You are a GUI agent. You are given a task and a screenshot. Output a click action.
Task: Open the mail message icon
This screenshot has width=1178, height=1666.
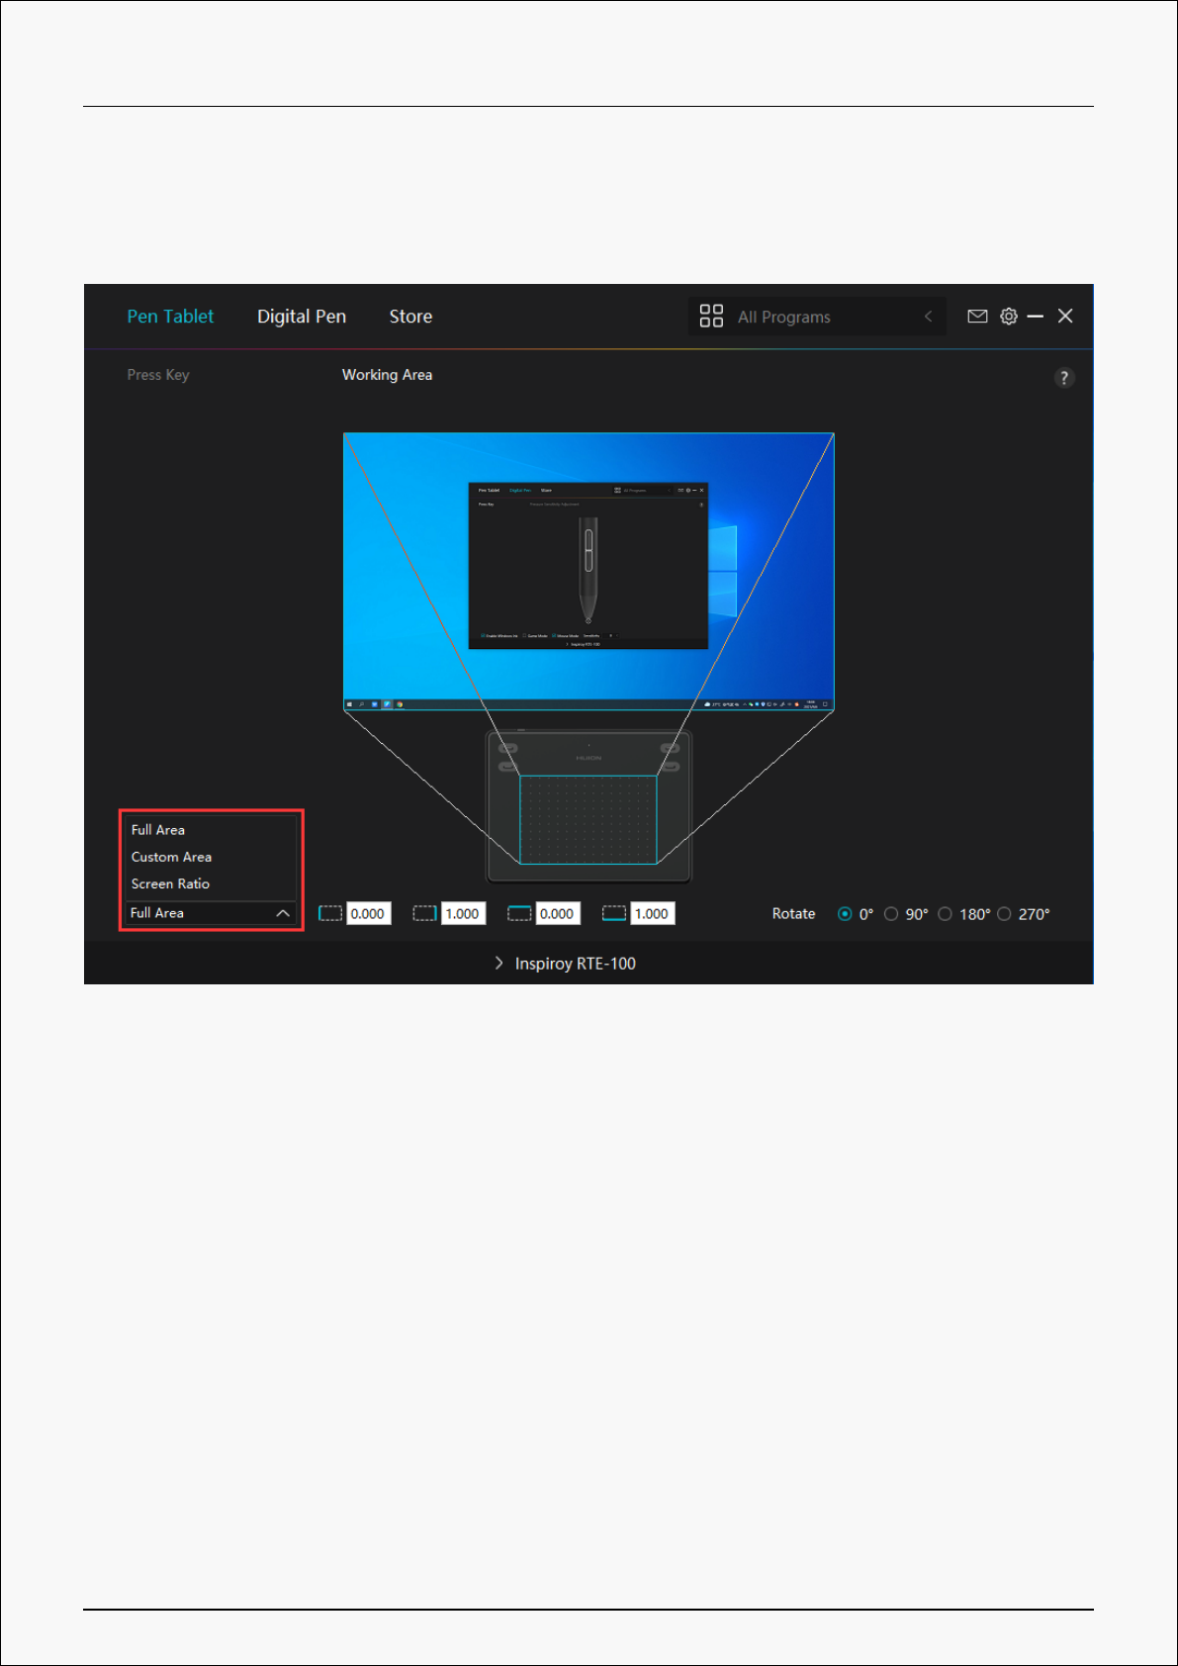pos(977,317)
